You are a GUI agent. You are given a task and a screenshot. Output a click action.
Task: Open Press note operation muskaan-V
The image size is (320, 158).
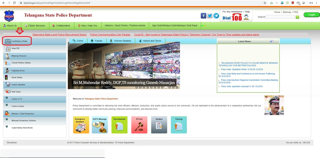[x=242, y=86]
